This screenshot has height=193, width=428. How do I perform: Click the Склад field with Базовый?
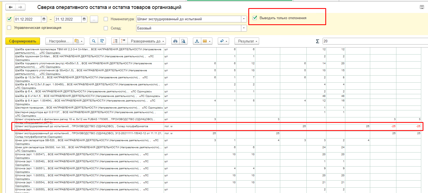pyautogui.click(x=189, y=28)
